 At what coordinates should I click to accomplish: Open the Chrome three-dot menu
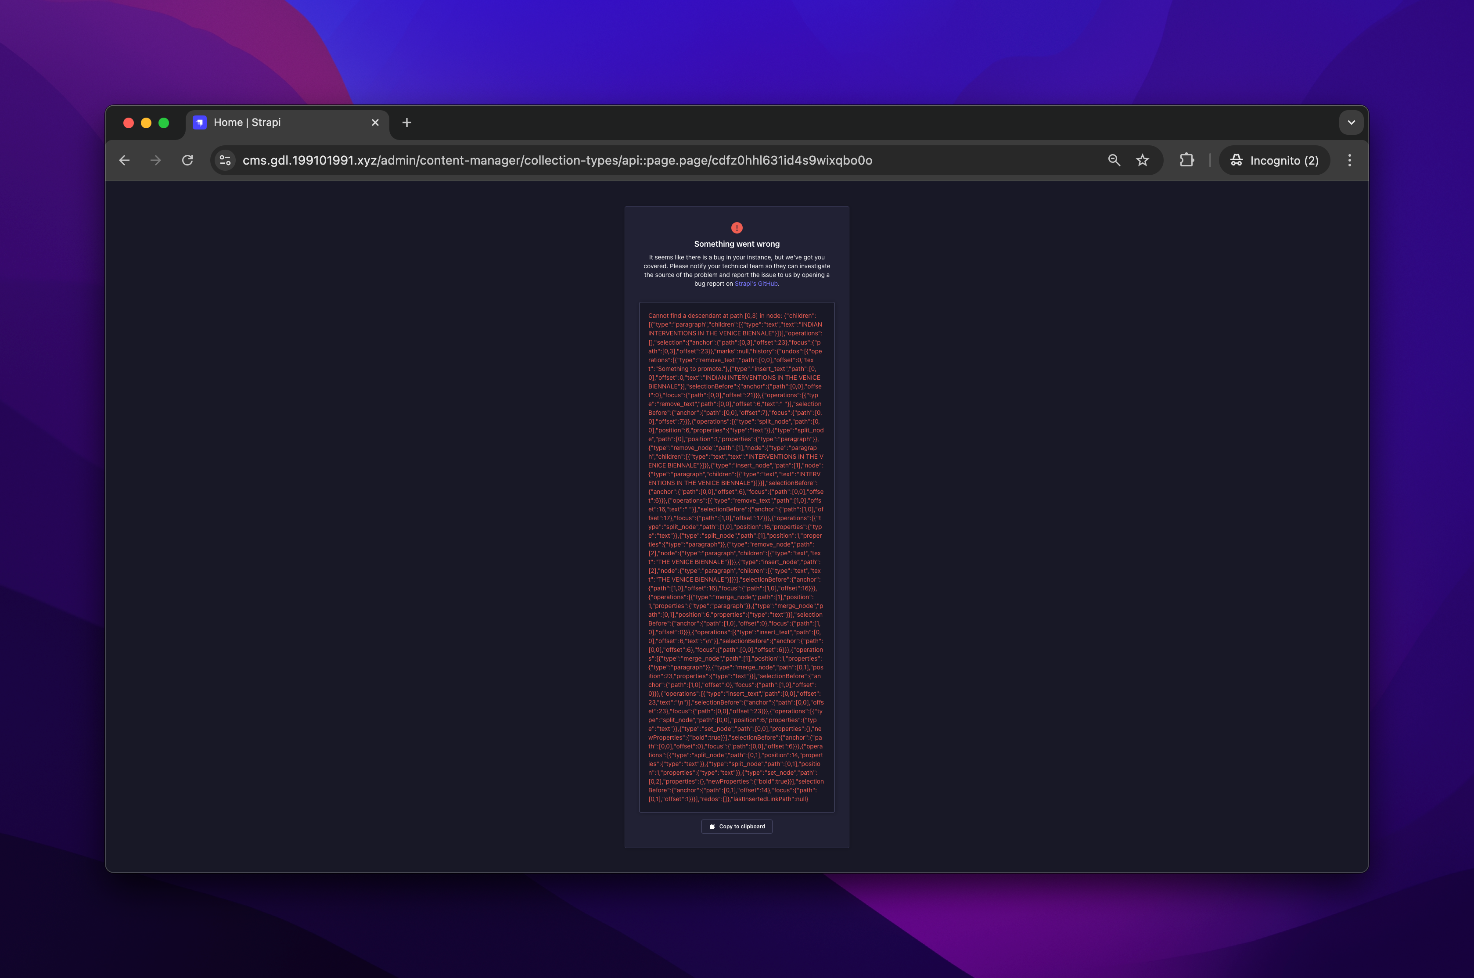(x=1349, y=160)
